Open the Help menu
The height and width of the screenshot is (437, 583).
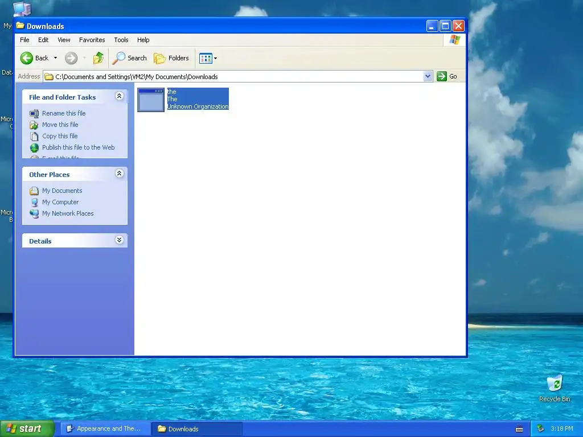pyautogui.click(x=143, y=40)
